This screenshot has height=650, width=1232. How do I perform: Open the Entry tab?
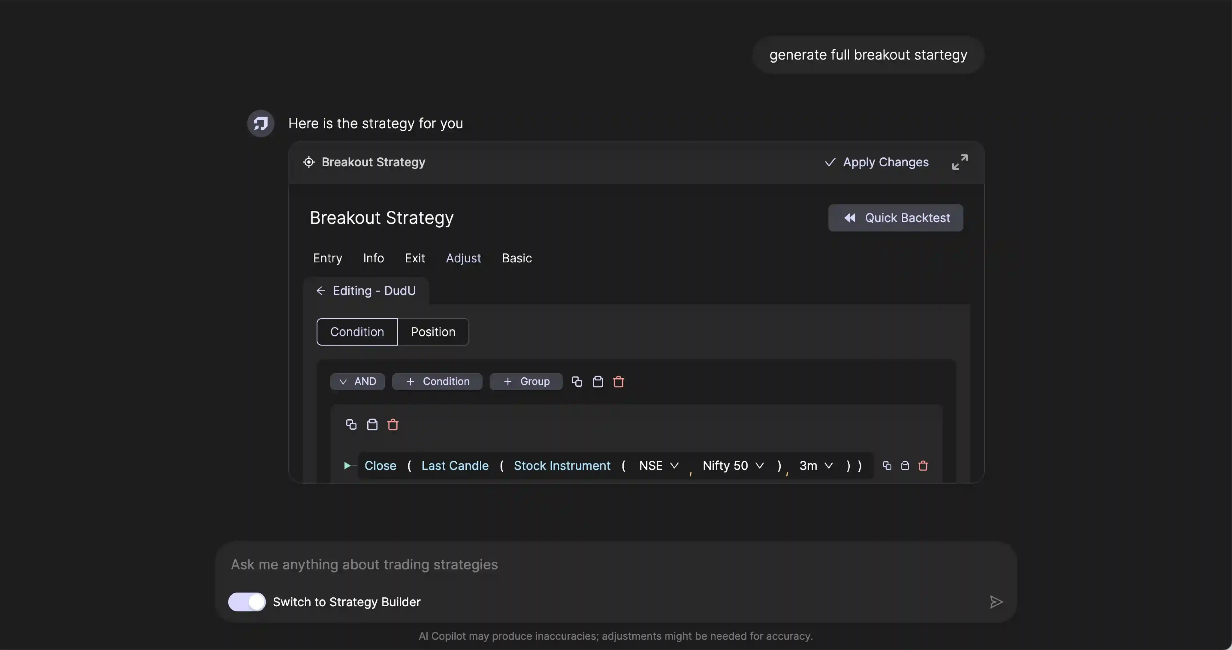point(328,258)
